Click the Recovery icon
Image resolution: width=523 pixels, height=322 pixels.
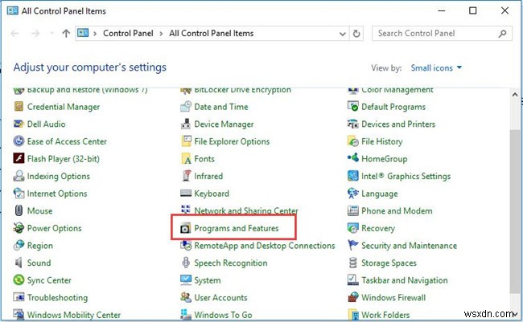coord(353,228)
